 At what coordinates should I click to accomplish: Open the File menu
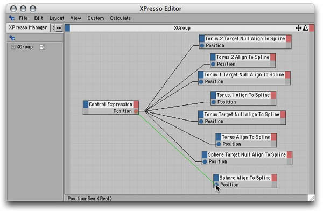tap(23, 18)
